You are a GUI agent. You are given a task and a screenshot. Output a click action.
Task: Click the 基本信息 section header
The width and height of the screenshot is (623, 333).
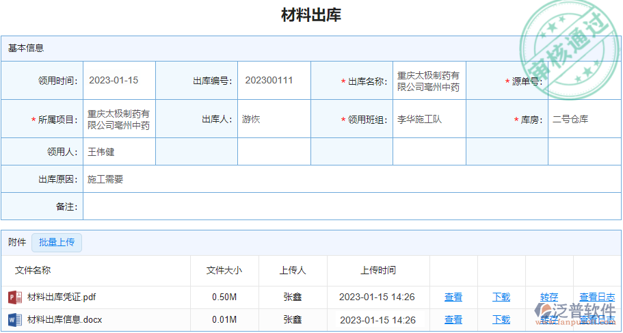[26, 49]
